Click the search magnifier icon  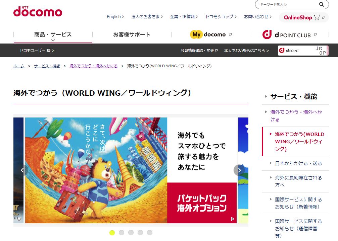[322, 4]
